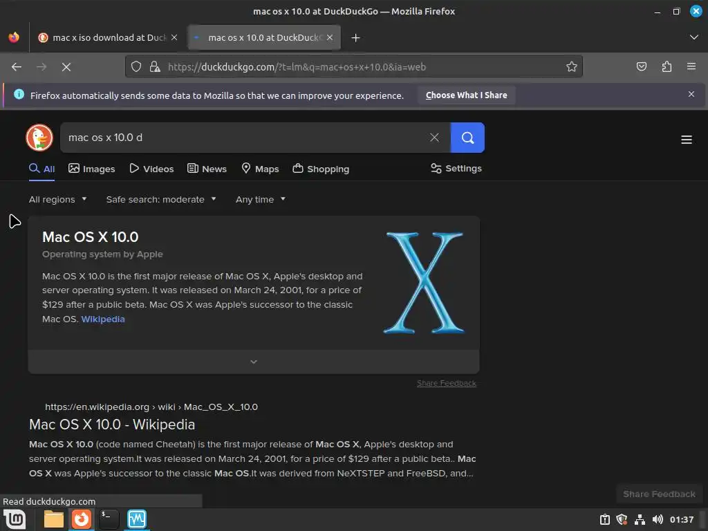Clear the search field with the X
This screenshot has width=708, height=531.
pos(434,138)
